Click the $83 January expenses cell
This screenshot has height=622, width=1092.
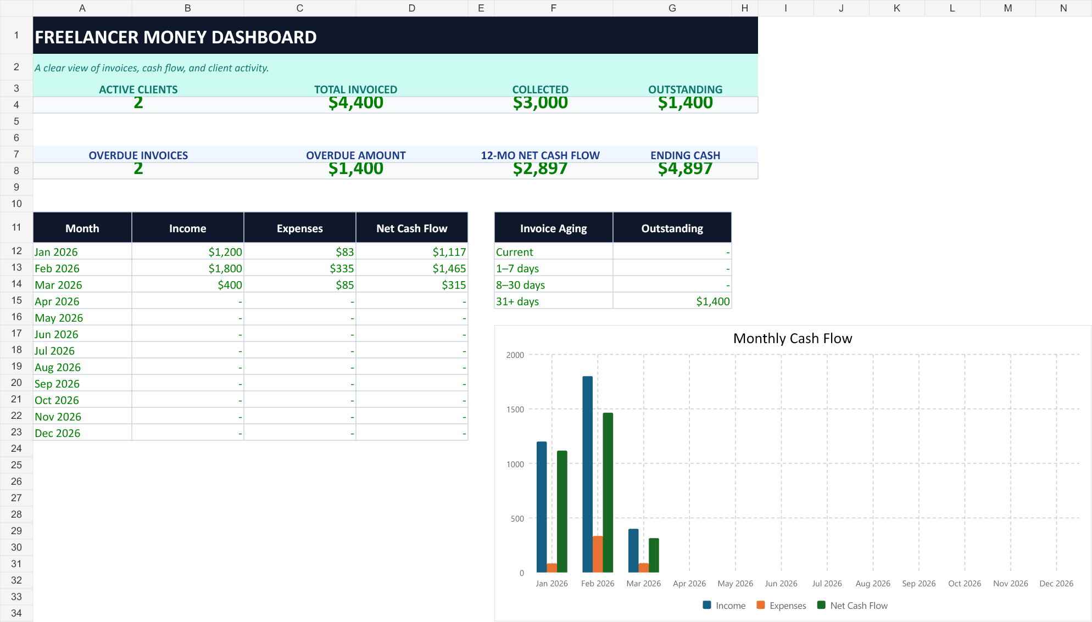(300, 251)
